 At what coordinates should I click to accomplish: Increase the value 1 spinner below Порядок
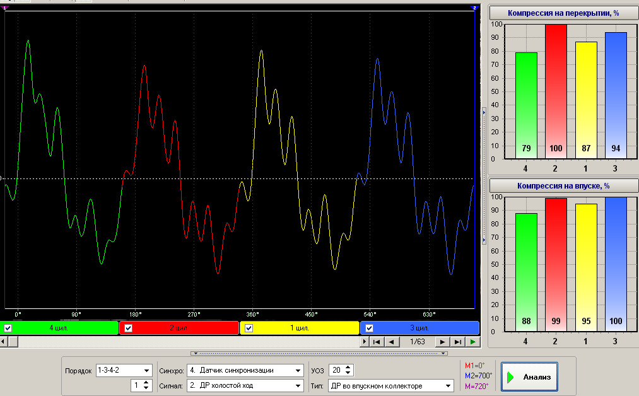click(146, 383)
